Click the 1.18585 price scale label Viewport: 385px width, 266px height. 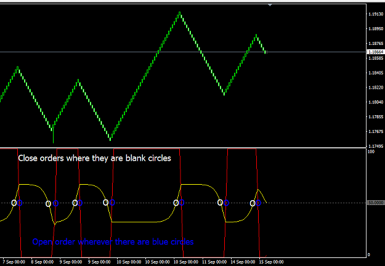point(376,58)
